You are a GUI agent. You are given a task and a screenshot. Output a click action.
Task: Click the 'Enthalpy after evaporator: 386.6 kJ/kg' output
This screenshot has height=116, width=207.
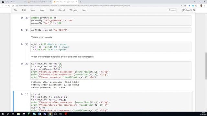point(55,82)
